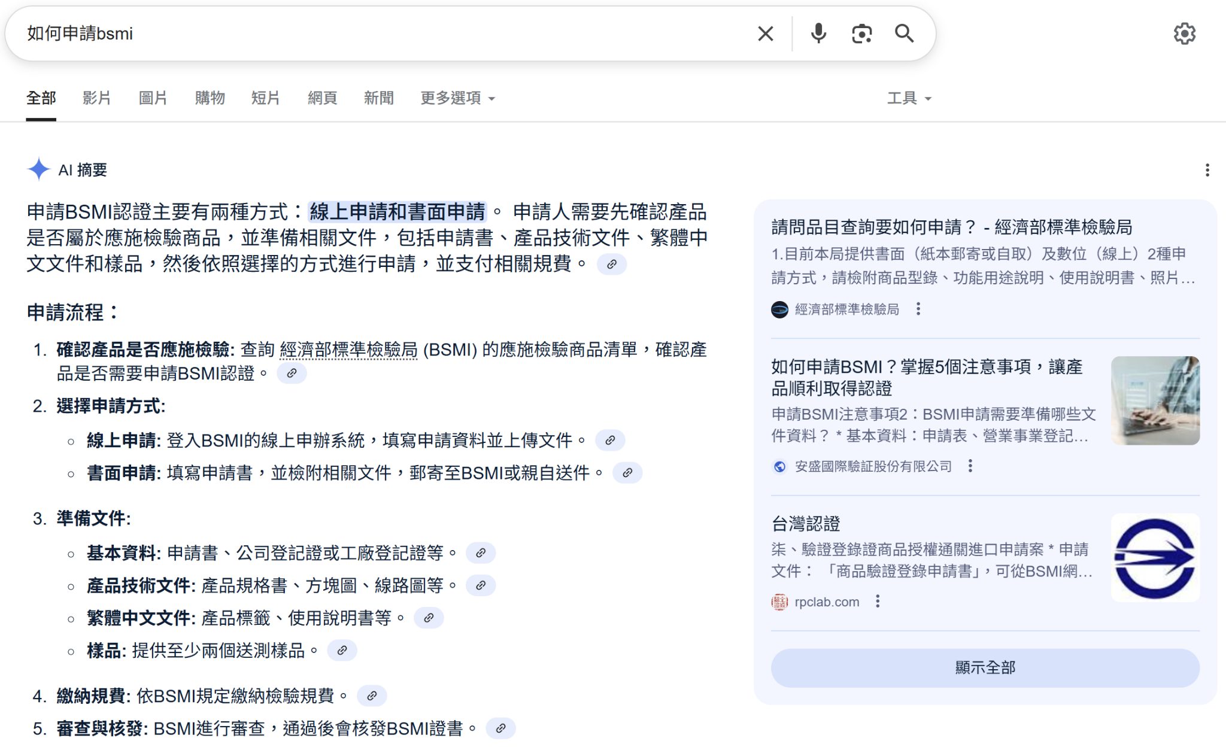Click the BSMI arrow logo thumbnail
The image size is (1226, 747).
pos(1155,558)
